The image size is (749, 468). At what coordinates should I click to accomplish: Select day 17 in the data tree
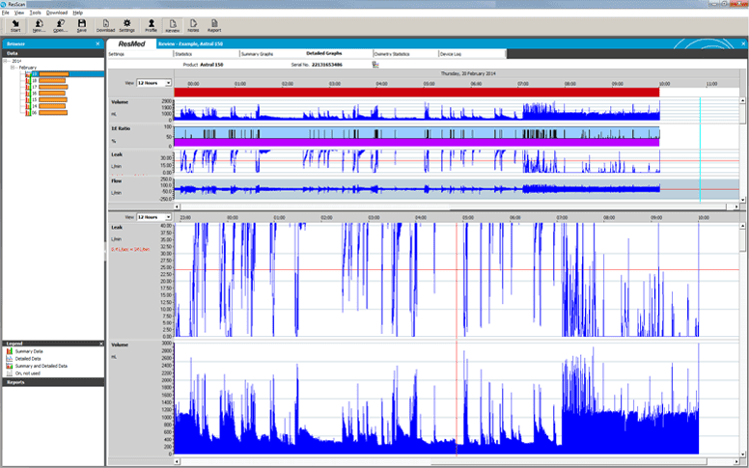35,87
